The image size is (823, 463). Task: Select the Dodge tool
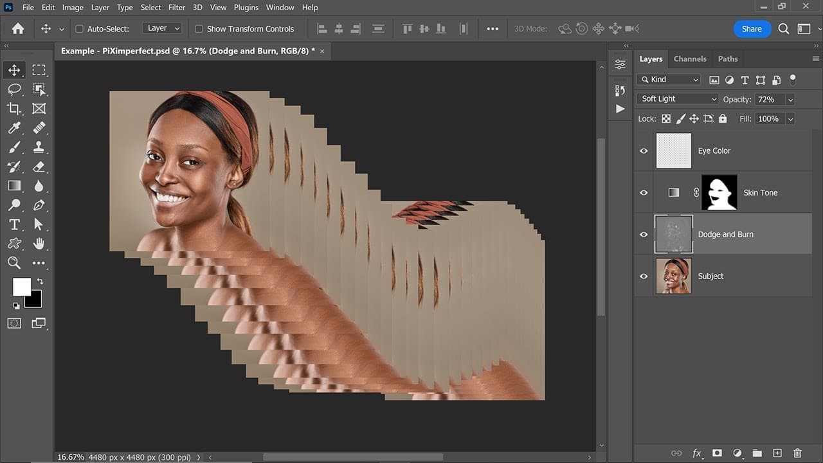(x=14, y=205)
